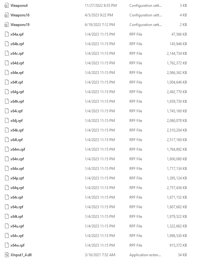This screenshot has height=263, width=208.
Task: Select the x64e.rpf row by size 2,066,362 KB
Action: pyautogui.click(x=177, y=73)
